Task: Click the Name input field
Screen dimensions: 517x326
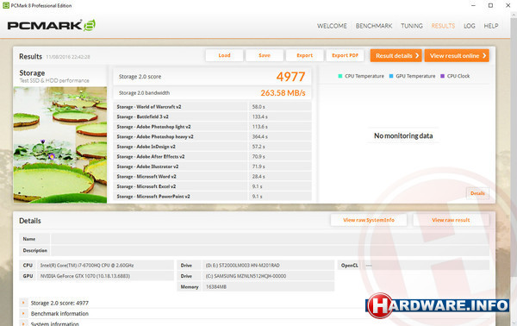Action: click(x=270, y=239)
